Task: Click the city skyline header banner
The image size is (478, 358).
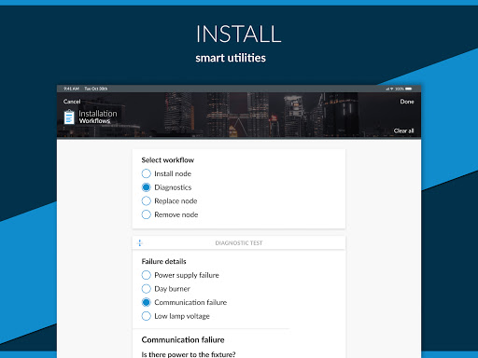Action: tap(239, 115)
